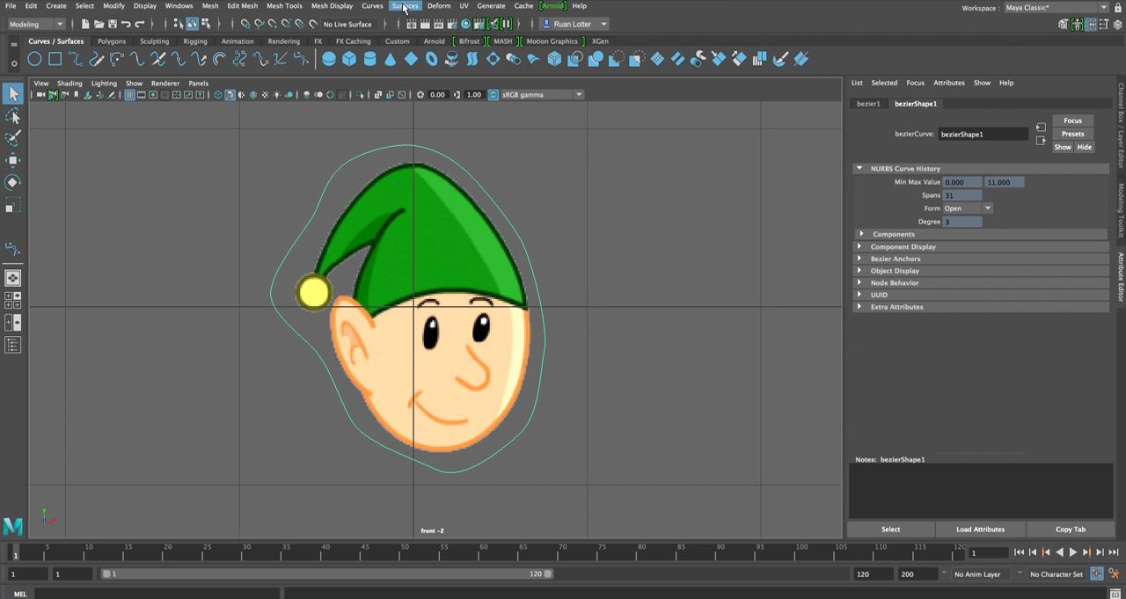This screenshot has width=1126, height=599.
Task: Create a NURBS cylinder from the shelf
Action: pos(369,59)
